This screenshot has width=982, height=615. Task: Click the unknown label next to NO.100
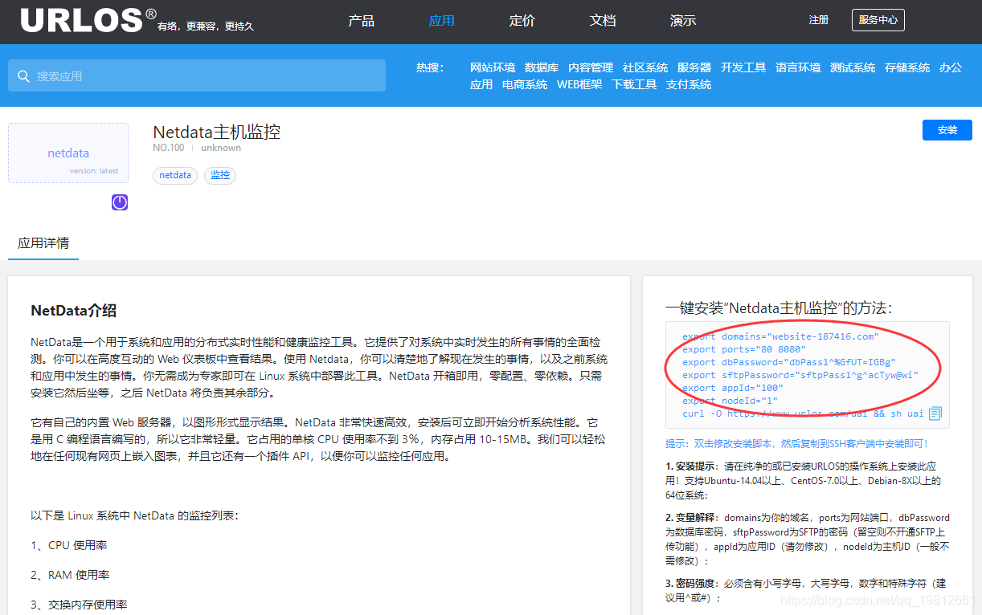coord(221,148)
